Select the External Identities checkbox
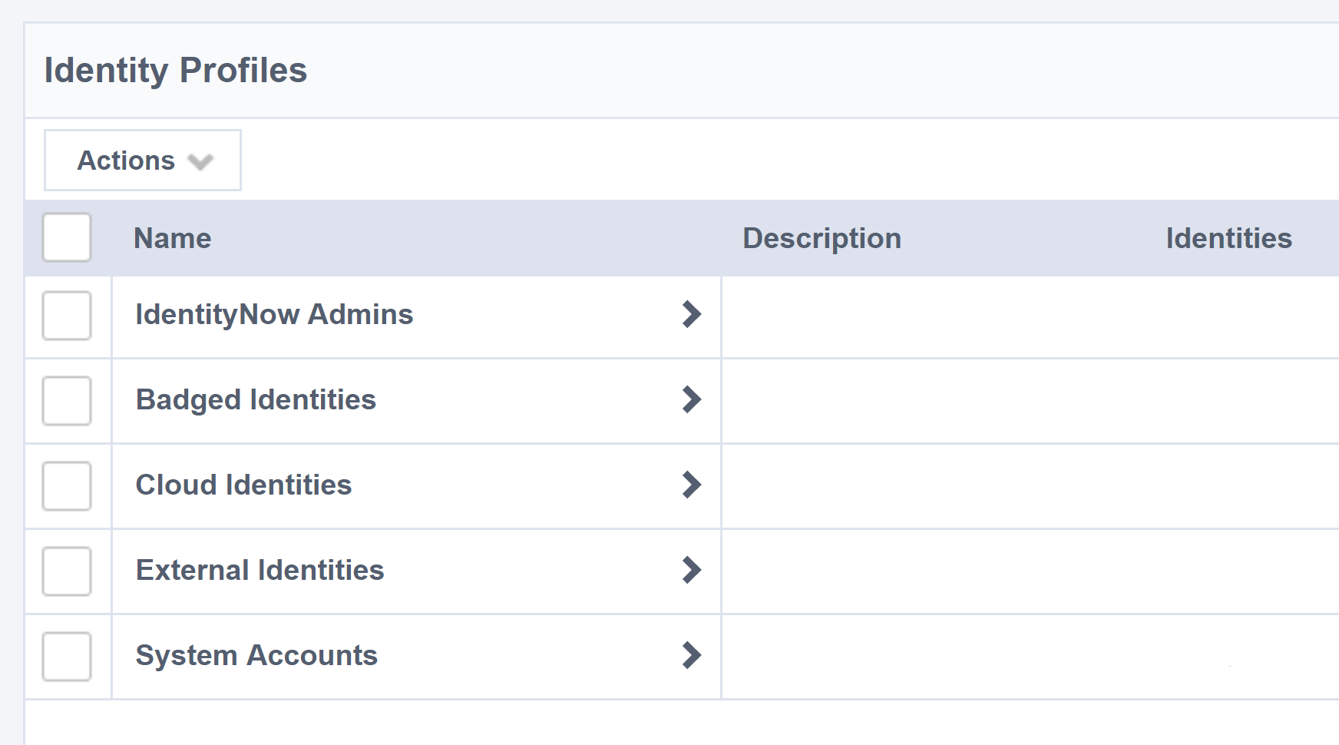Image resolution: width=1339 pixels, height=745 pixels. click(67, 571)
